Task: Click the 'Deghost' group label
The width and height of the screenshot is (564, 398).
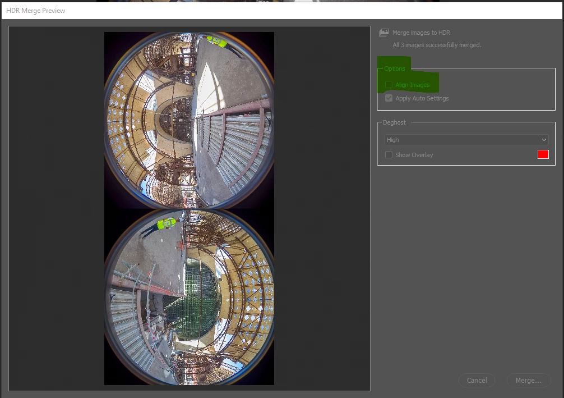Action: (x=394, y=122)
